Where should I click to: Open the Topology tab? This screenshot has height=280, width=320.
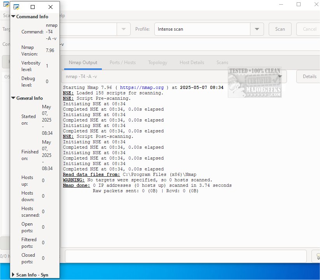pyautogui.click(x=157, y=63)
